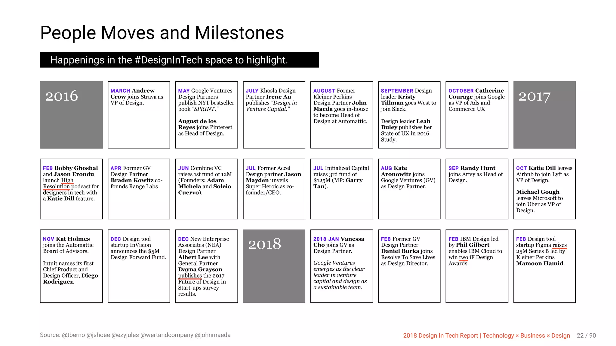Screen dimensions: 616x346
Task: Click the 2017 gray year tile
Action: tap(544, 115)
